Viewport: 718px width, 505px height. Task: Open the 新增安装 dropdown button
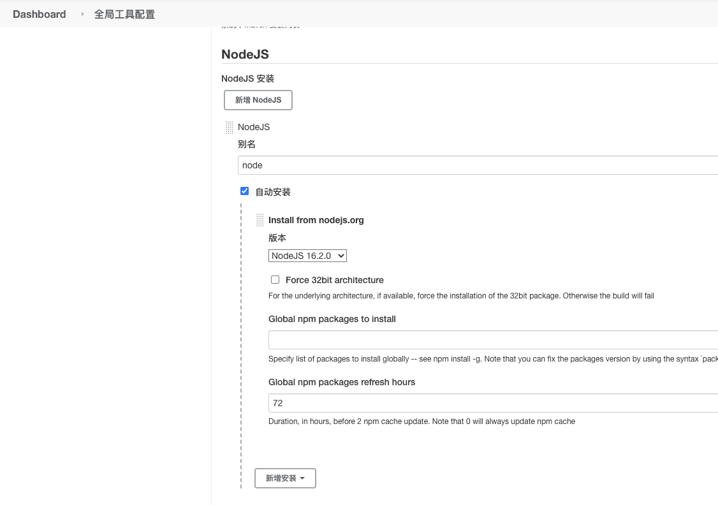click(x=285, y=478)
